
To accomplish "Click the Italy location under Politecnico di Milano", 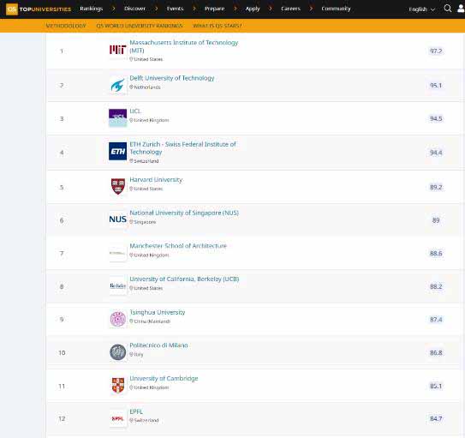I will click(136, 354).
